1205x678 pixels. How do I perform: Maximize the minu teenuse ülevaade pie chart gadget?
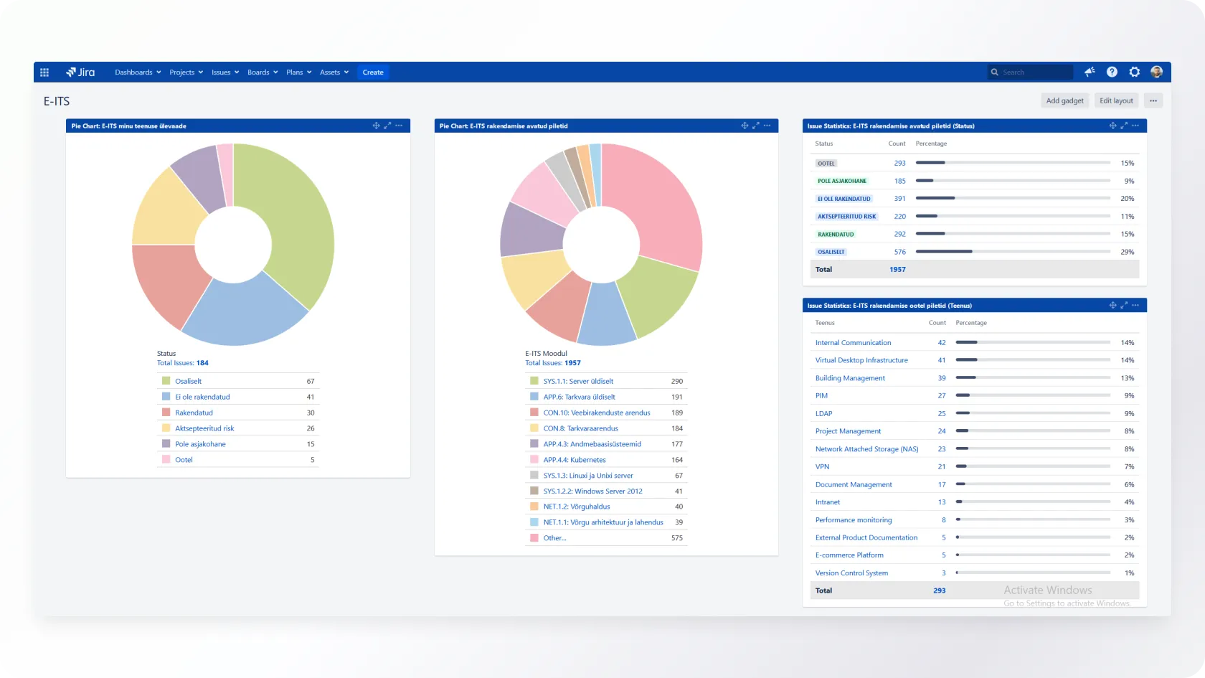pos(387,126)
